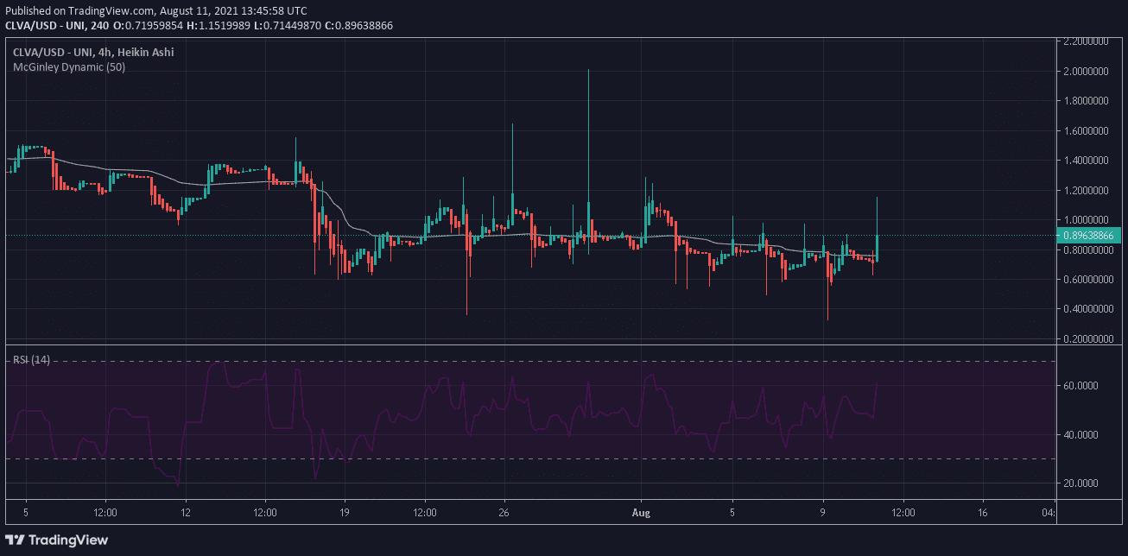The image size is (1128, 556).
Task: Click the top of the tallest wick near 2.0000000
Action: (588, 72)
